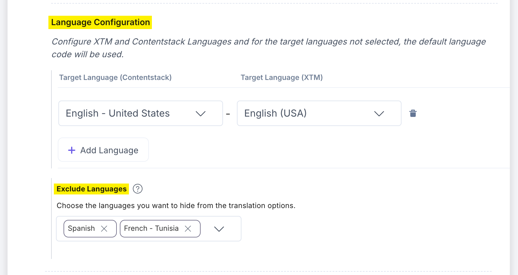Click the help icon beside Exclude Languages
The width and height of the screenshot is (518, 275).
pos(138,189)
